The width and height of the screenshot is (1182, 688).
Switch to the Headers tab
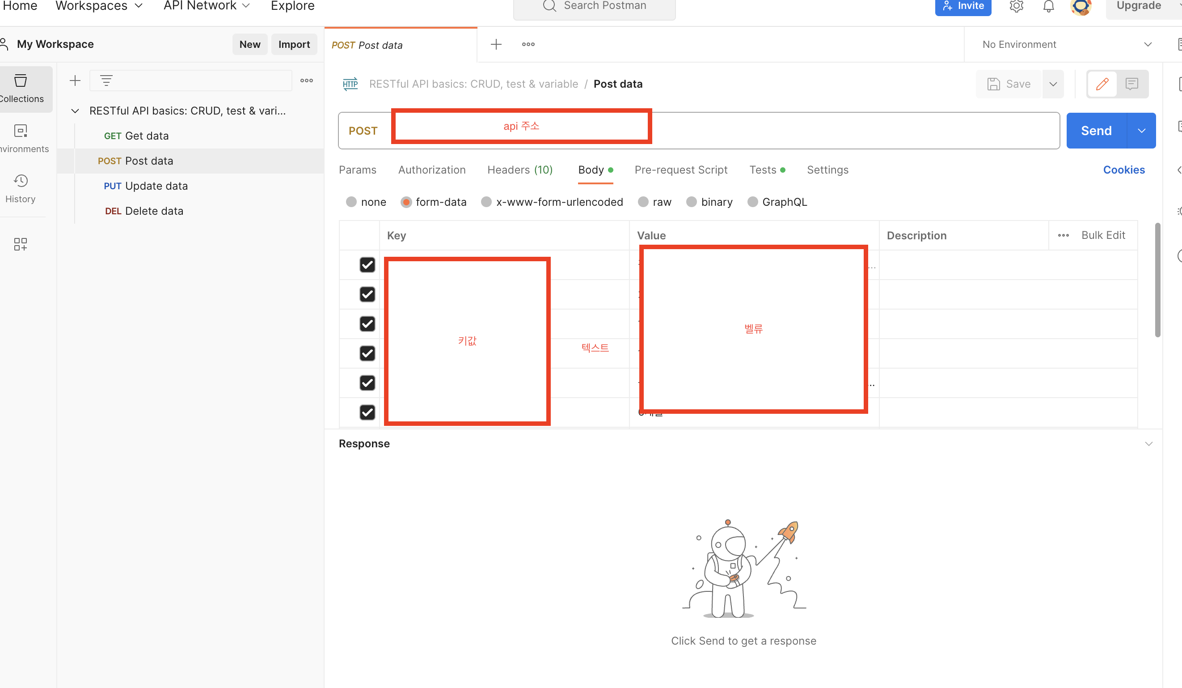[520, 170]
